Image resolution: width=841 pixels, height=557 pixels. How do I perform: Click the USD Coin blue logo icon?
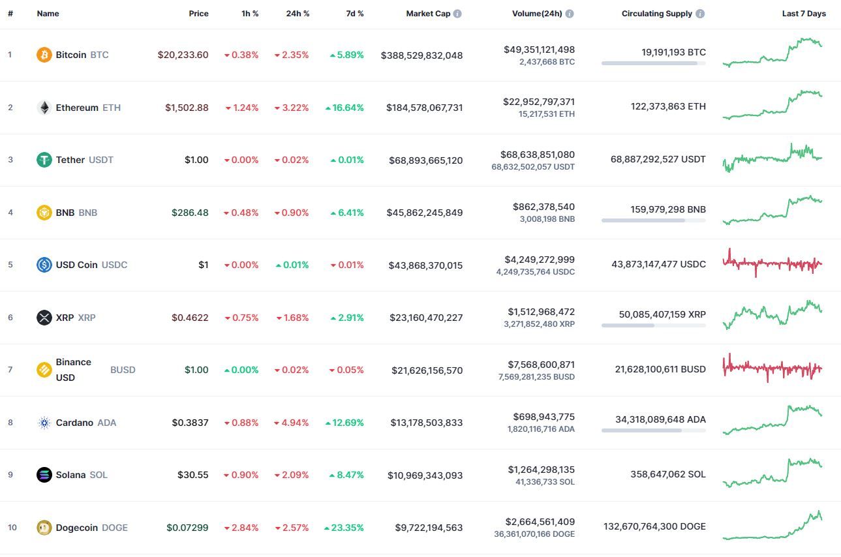44,265
